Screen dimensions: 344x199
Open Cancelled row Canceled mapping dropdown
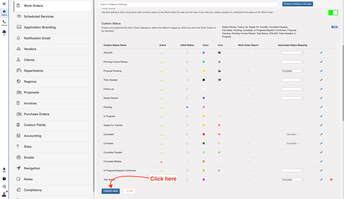[x=293, y=134]
